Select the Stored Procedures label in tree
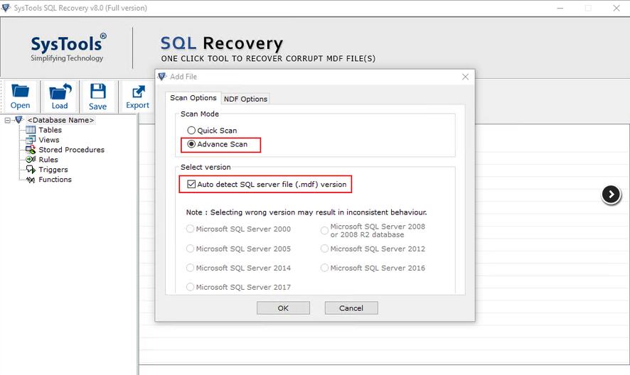 point(72,149)
